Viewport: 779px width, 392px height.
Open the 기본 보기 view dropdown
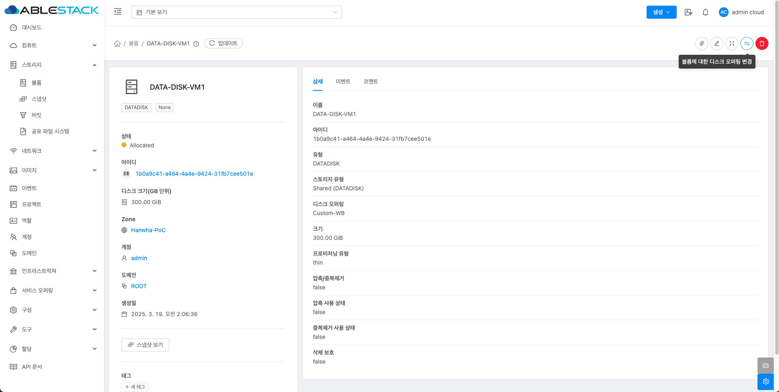tap(236, 12)
